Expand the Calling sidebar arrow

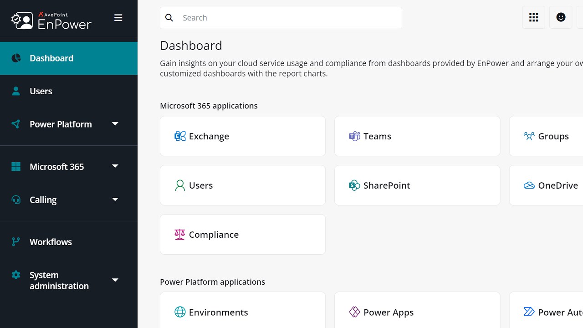pyautogui.click(x=115, y=199)
